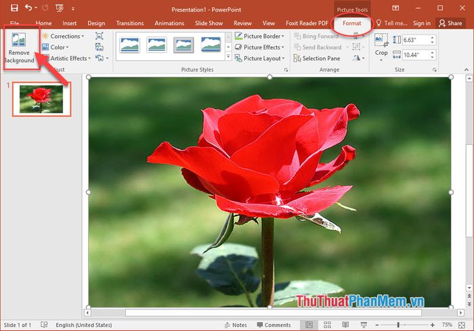474x331 pixels.
Task: Click the Compress Pictures icon
Action: coord(99,36)
